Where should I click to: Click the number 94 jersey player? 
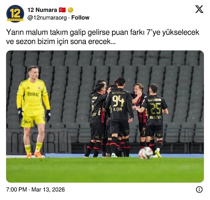(119, 117)
